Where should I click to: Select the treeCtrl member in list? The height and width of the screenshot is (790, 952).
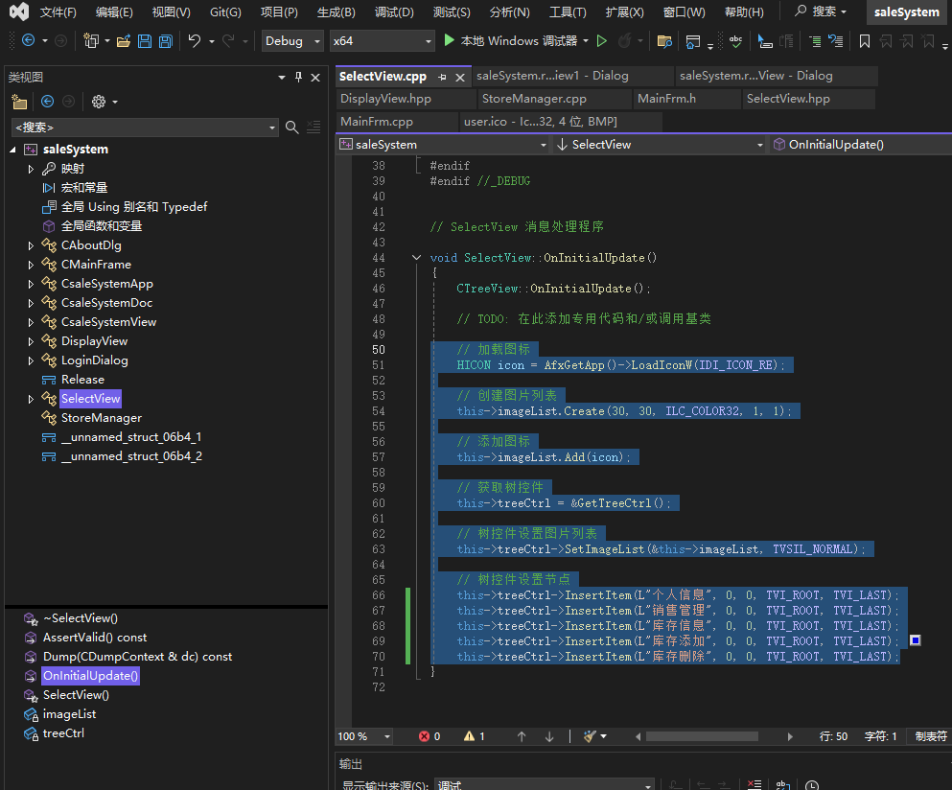[x=63, y=733]
